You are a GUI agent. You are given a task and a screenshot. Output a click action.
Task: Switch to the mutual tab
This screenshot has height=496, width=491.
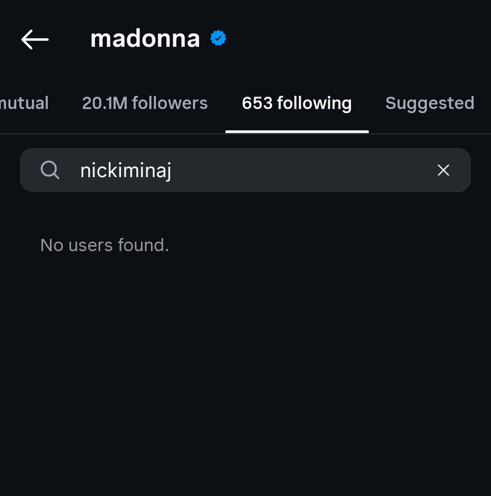(x=24, y=103)
